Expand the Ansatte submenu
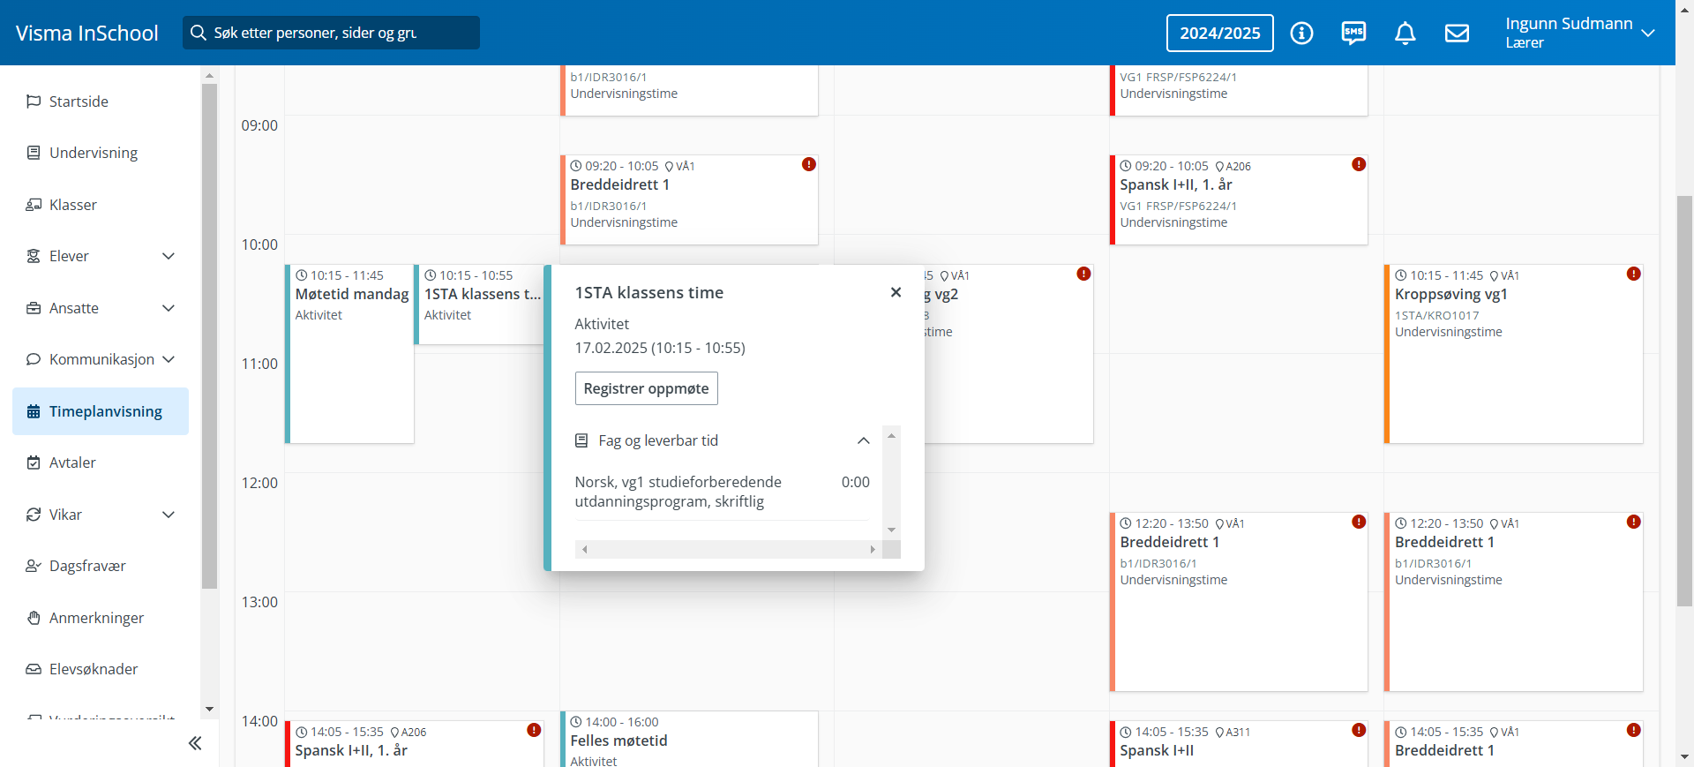Screen dimensions: 1694x767 point(169,308)
